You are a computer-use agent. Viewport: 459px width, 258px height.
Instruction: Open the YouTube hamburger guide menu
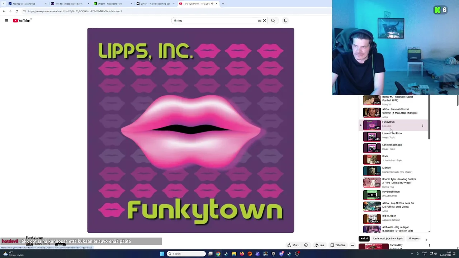point(6,20)
